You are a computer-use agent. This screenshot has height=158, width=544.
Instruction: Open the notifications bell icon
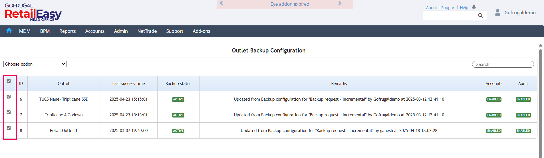point(474,7)
